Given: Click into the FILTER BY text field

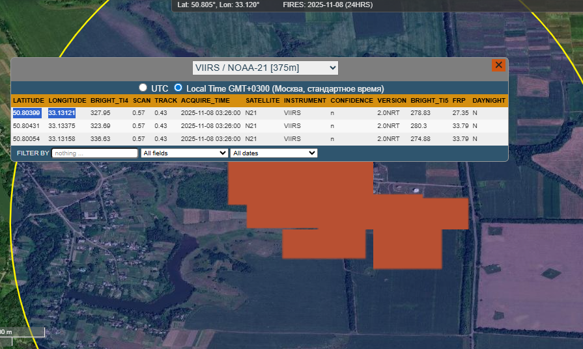Looking at the screenshot, I should tap(94, 153).
